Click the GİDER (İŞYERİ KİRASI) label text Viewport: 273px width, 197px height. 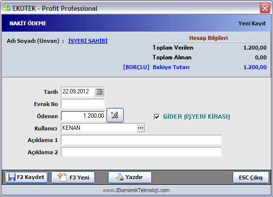coord(197,116)
